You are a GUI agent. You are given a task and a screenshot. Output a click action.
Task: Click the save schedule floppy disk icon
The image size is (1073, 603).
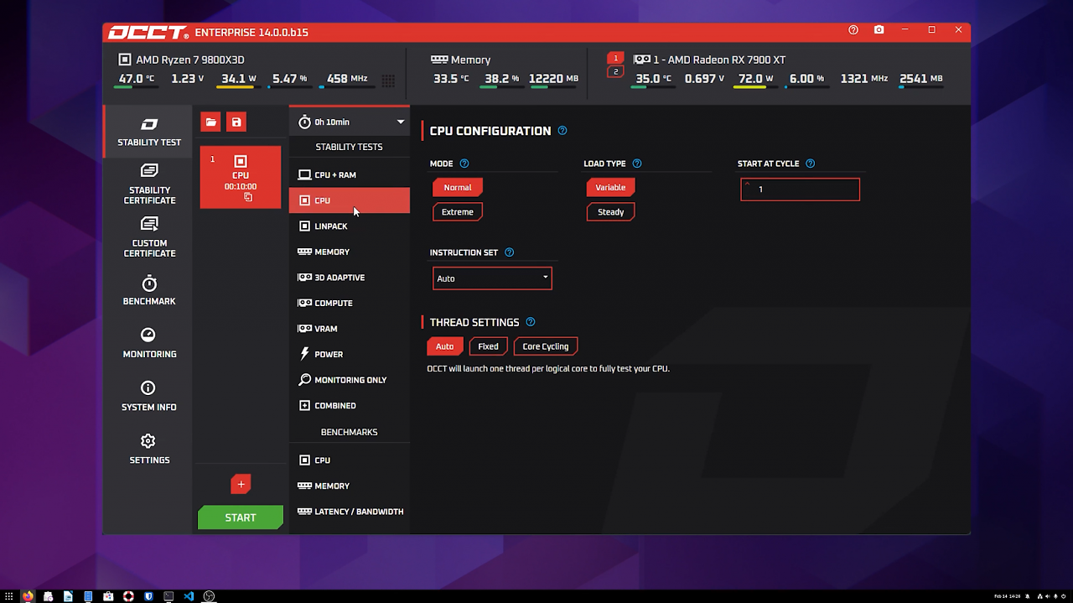(236, 122)
